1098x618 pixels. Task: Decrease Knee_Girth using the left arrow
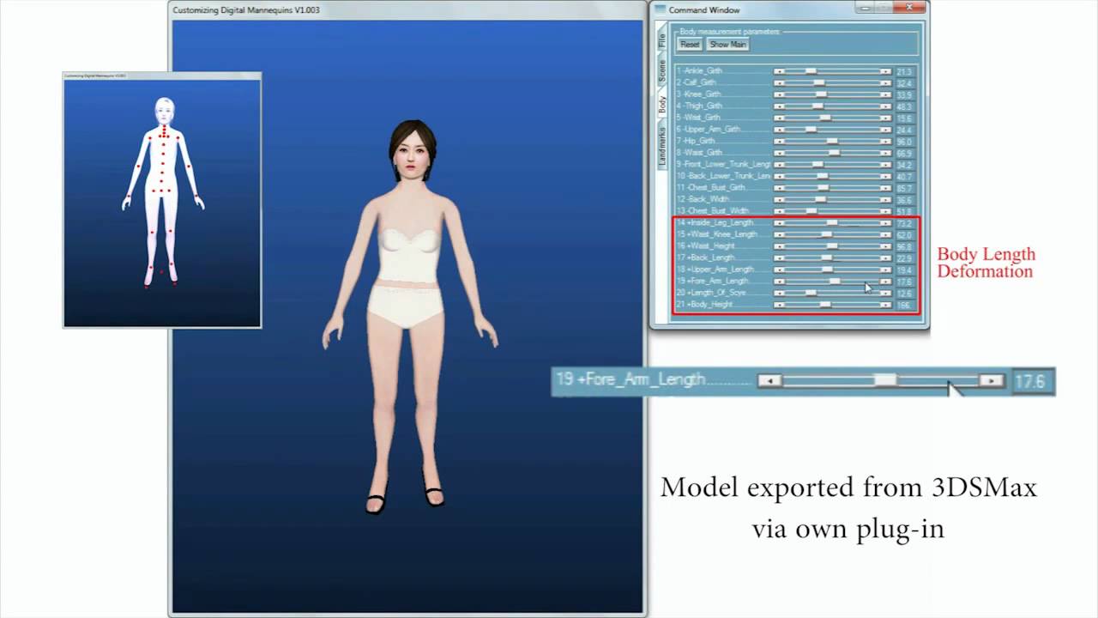(779, 94)
